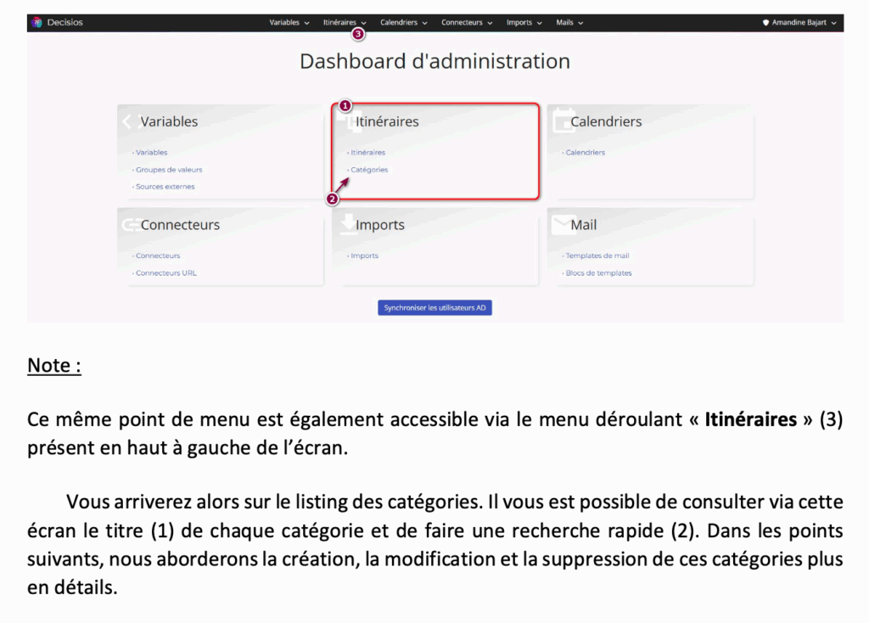The image size is (869, 623).
Task: Click the Decisios logo icon
Action: pyautogui.click(x=36, y=23)
